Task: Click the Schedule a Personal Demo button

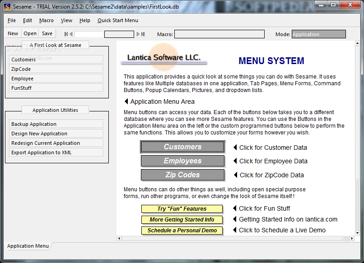Action: 182,231
